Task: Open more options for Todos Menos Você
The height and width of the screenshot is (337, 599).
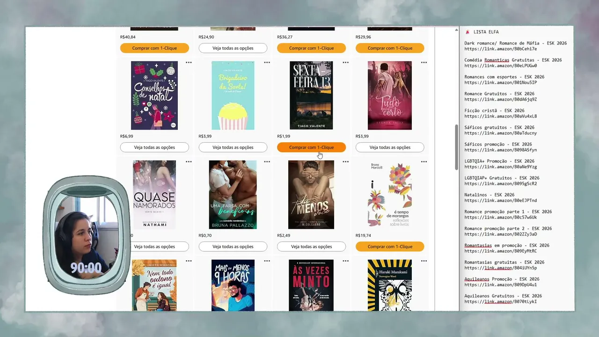Action: coord(345,161)
